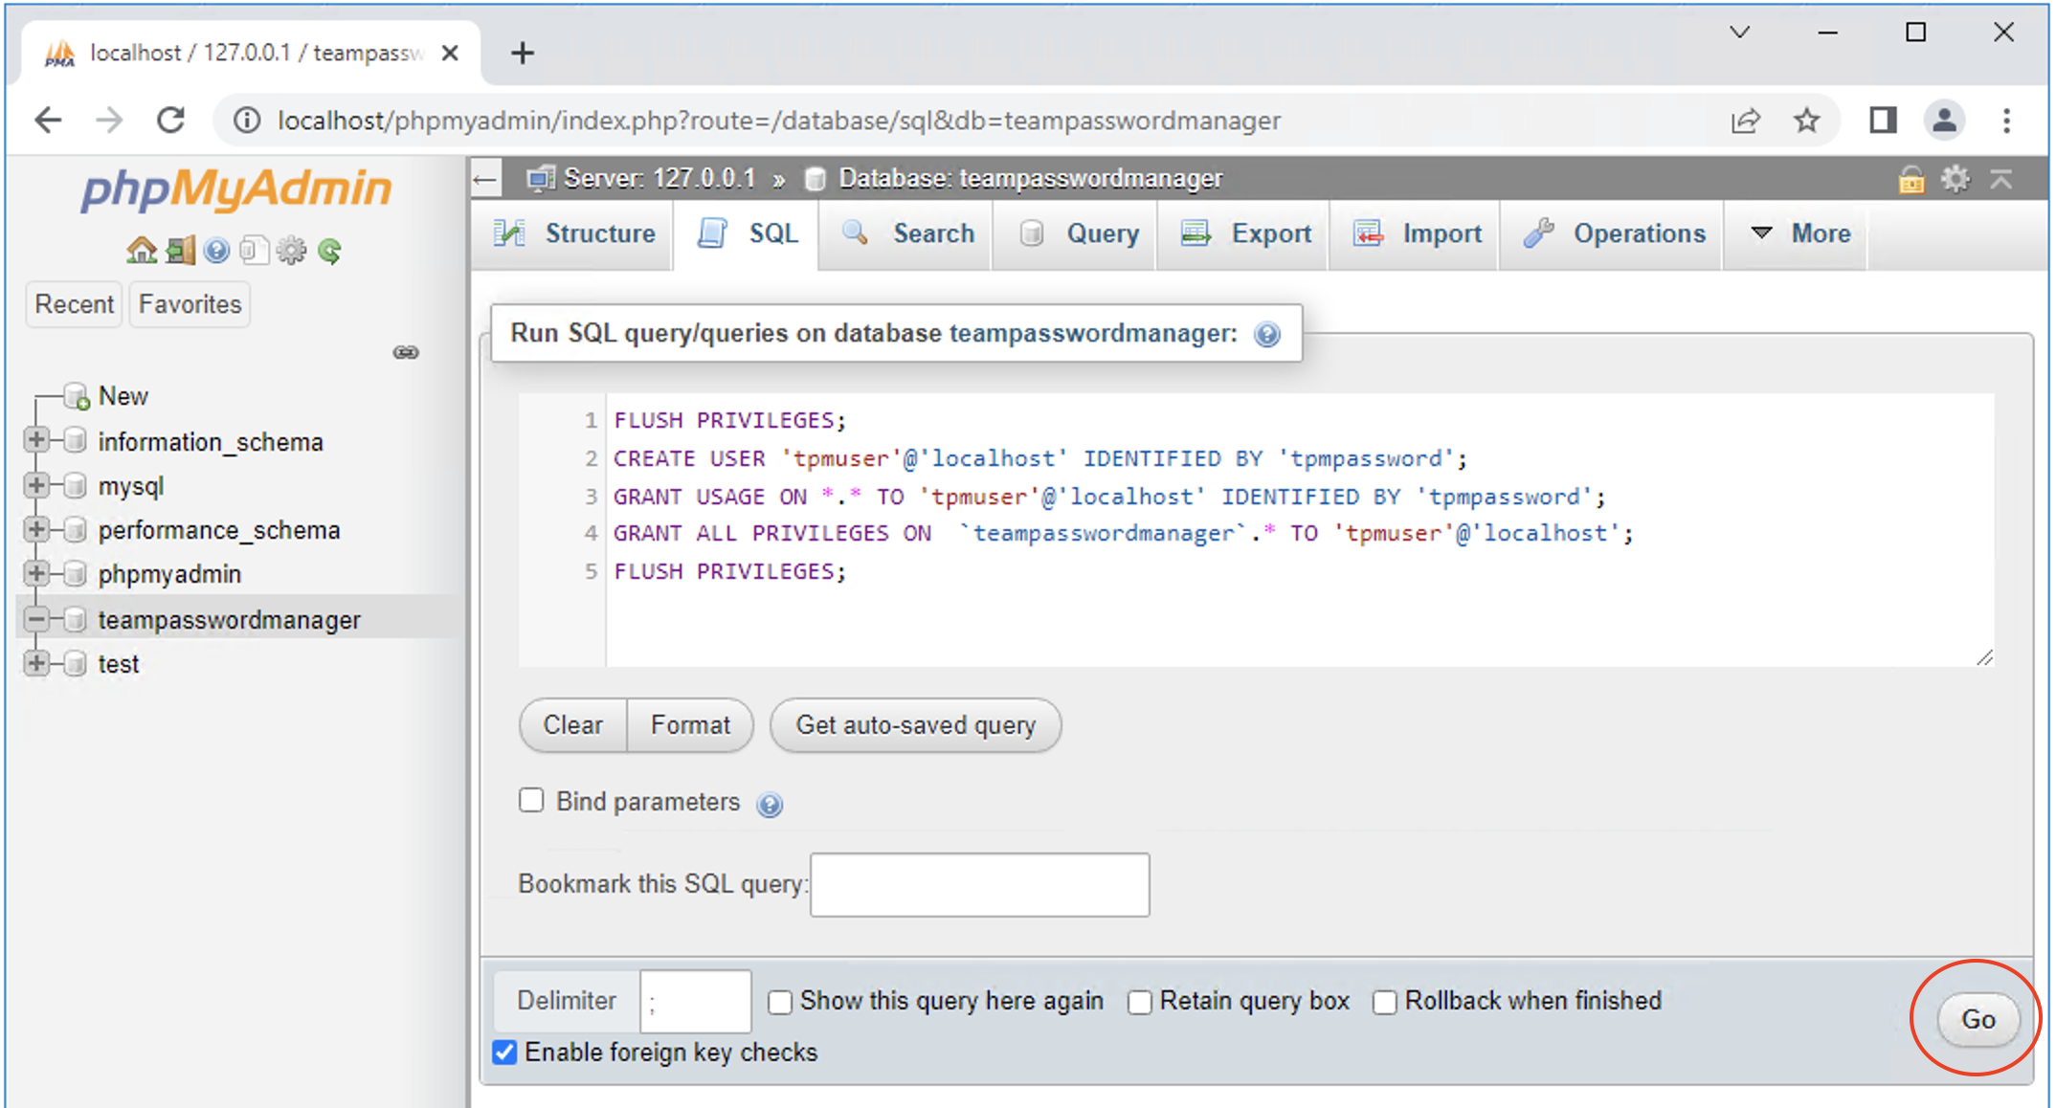Image resolution: width=2056 pixels, height=1108 pixels.
Task: Click the site information icon in address bar
Action: (x=247, y=121)
